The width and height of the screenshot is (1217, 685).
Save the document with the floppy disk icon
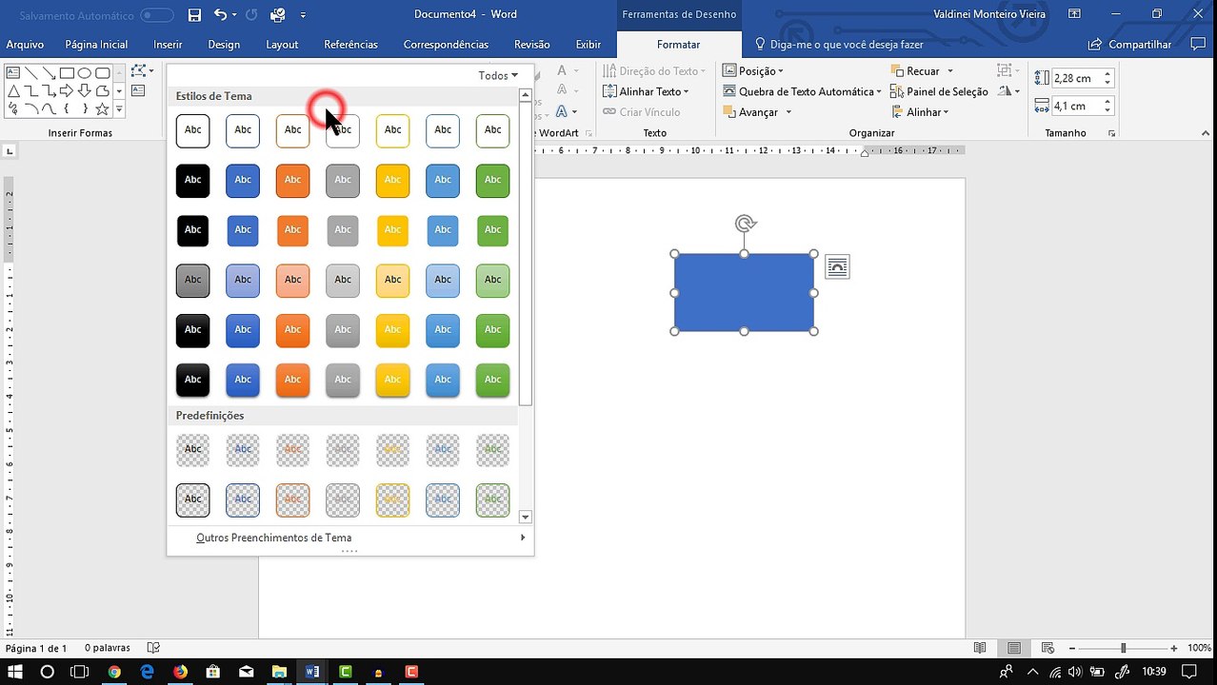pyautogui.click(x=194, y=14)
